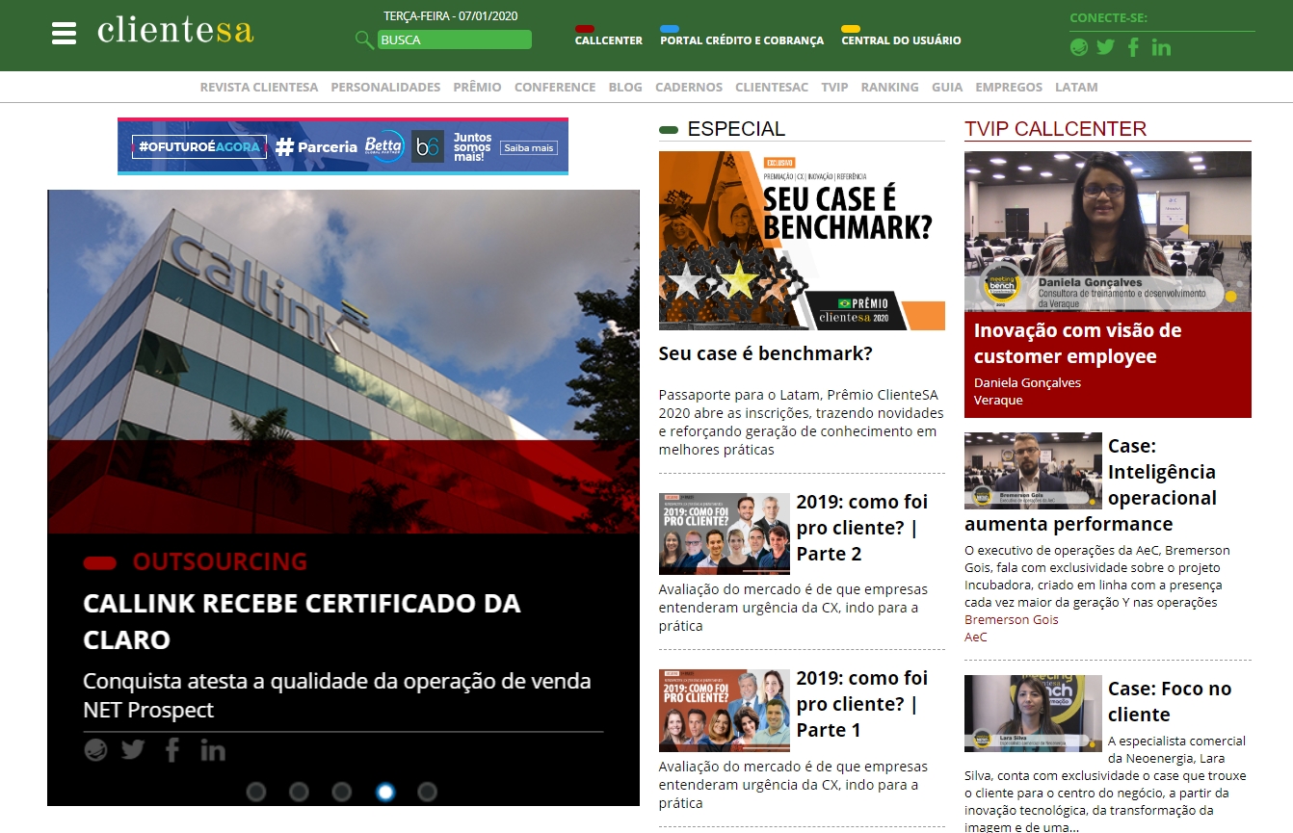The image size is (1293, 833).
Task: Play the Daniela Gonçalves video thumbnail
Action: click(x=1107, y=231)
